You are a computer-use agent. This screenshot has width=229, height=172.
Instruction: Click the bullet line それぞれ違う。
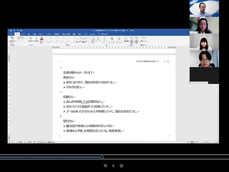[74, 87]
